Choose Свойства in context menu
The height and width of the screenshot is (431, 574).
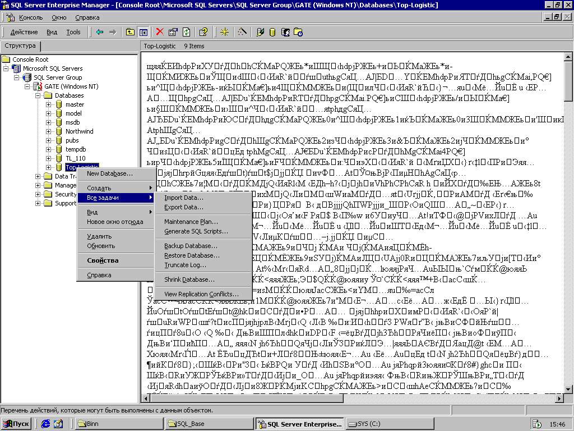[115, 260]
